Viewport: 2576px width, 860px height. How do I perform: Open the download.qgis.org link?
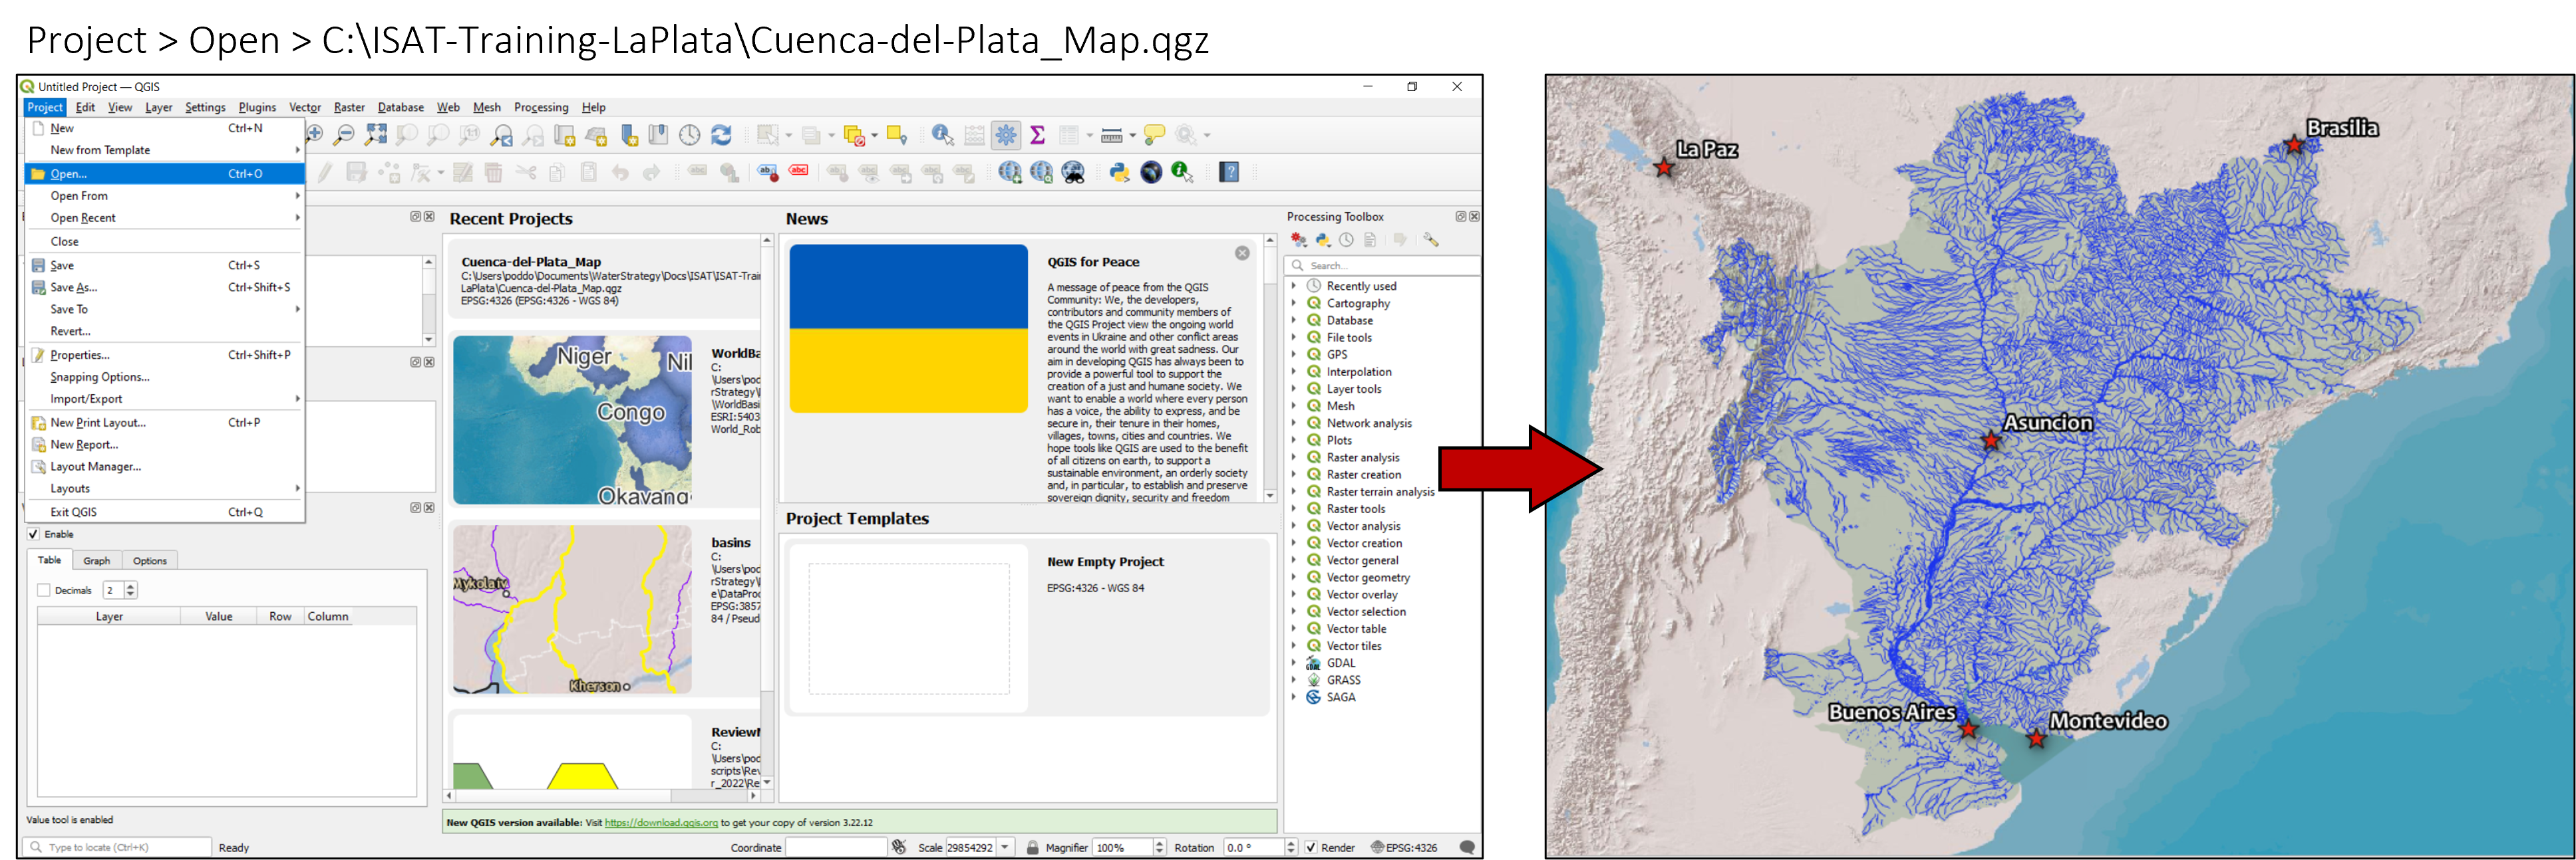(x=661, y=823)
